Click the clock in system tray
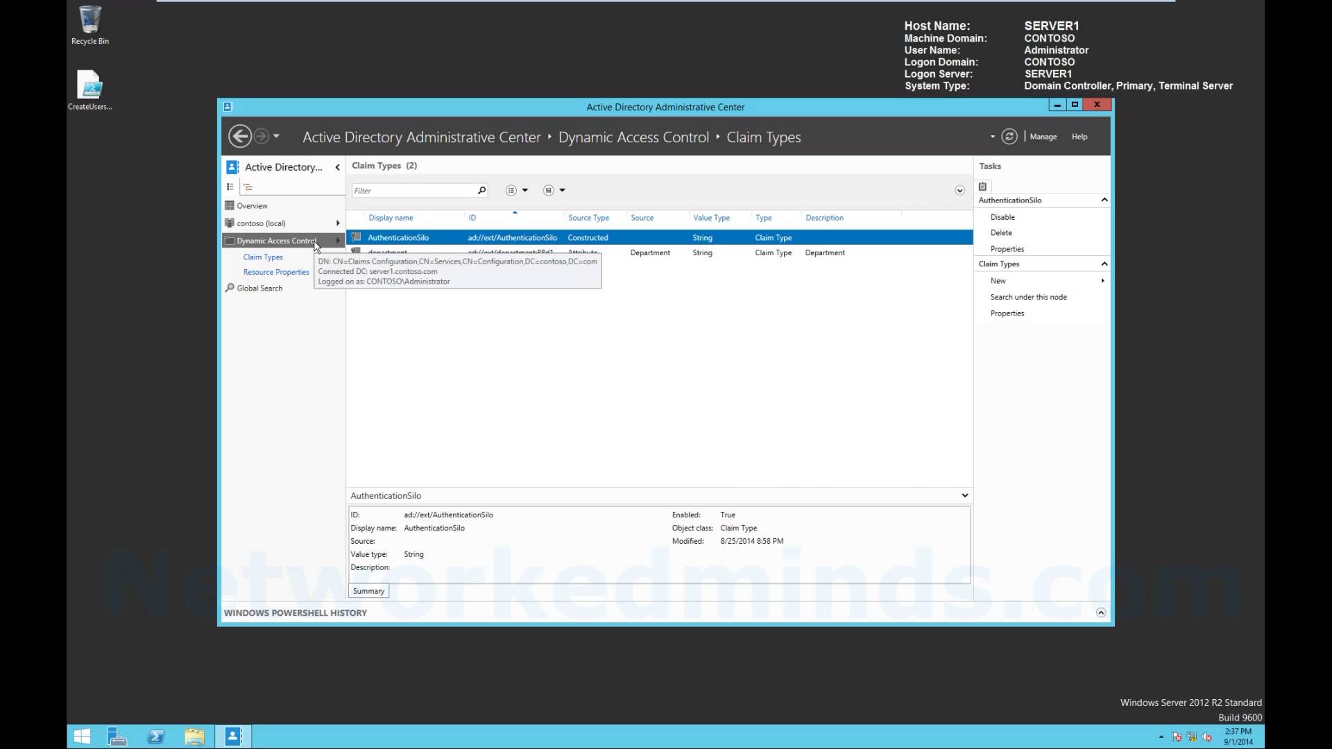 1238,737
